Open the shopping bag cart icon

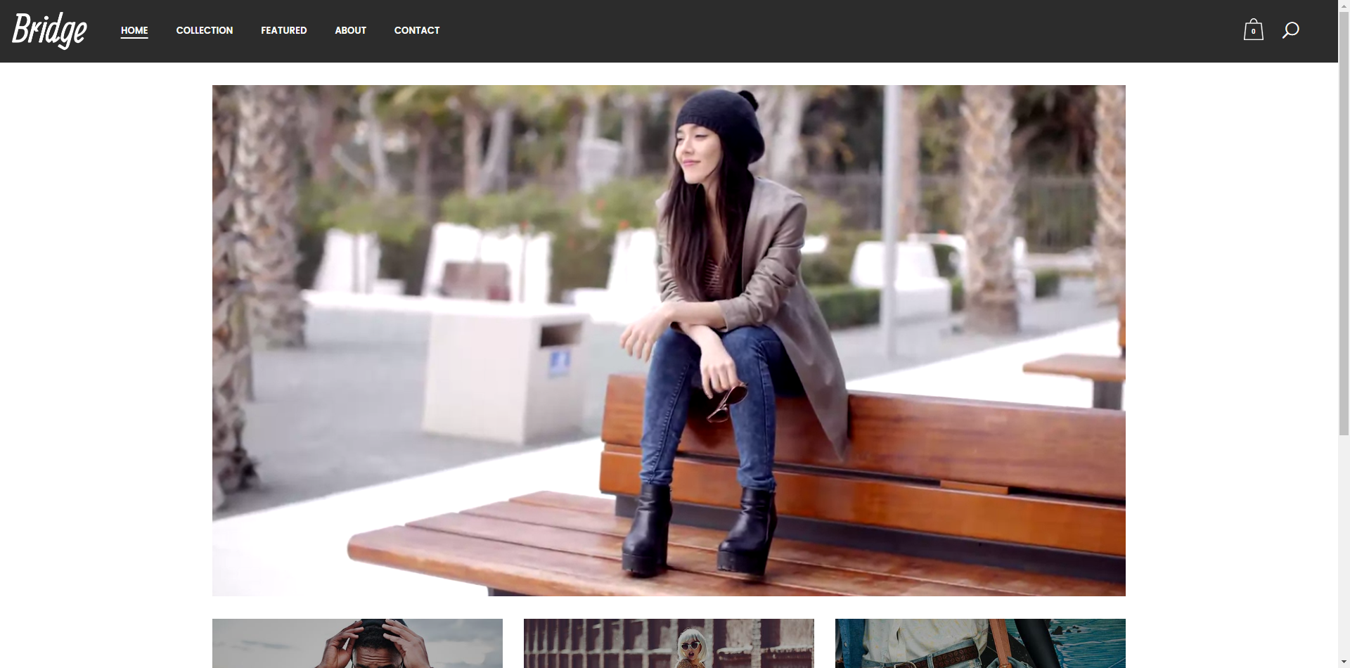[1253, 30]
